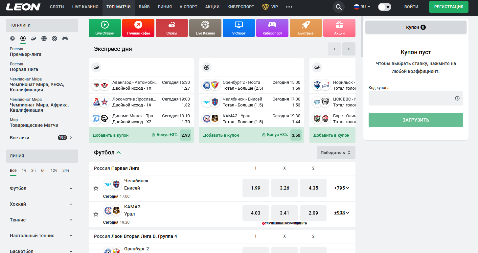Open the Live Ставки shortcut tile
The image size is (478, 253).
(105, 28)
